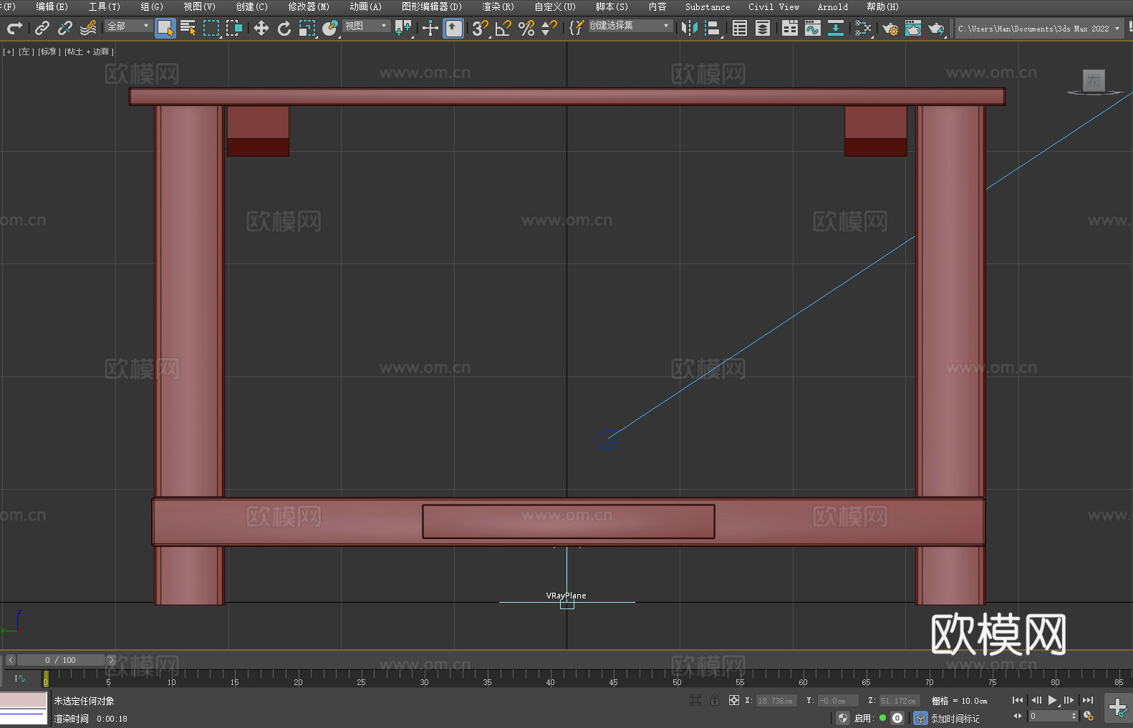Image resolution: width=1133 pixels, height=728 pixels.
Task: Click the X coordinate input field
Action: [776, 701]
